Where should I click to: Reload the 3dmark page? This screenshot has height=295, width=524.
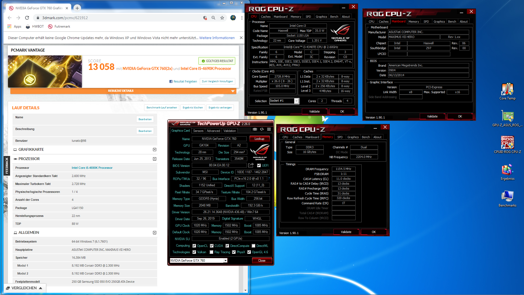[x=27, y=18]
